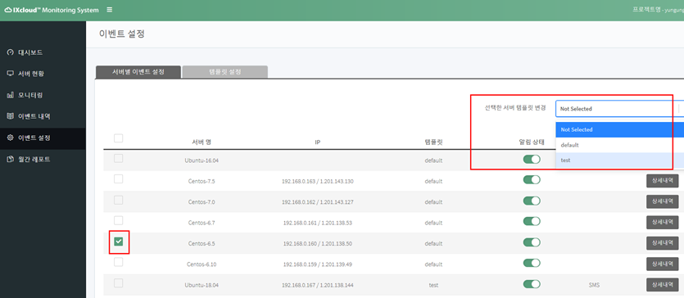The width and height of the screenshot is (684, 298).
Task: Click the 'test' template cell in table
Action: click(433, 285)
